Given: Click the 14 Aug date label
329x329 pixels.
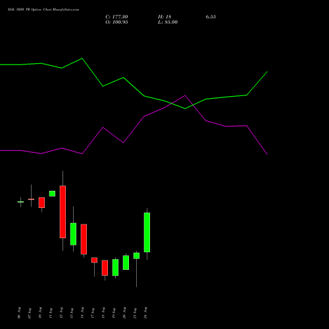Looking at the screenshot, I should tap(82, 313).
